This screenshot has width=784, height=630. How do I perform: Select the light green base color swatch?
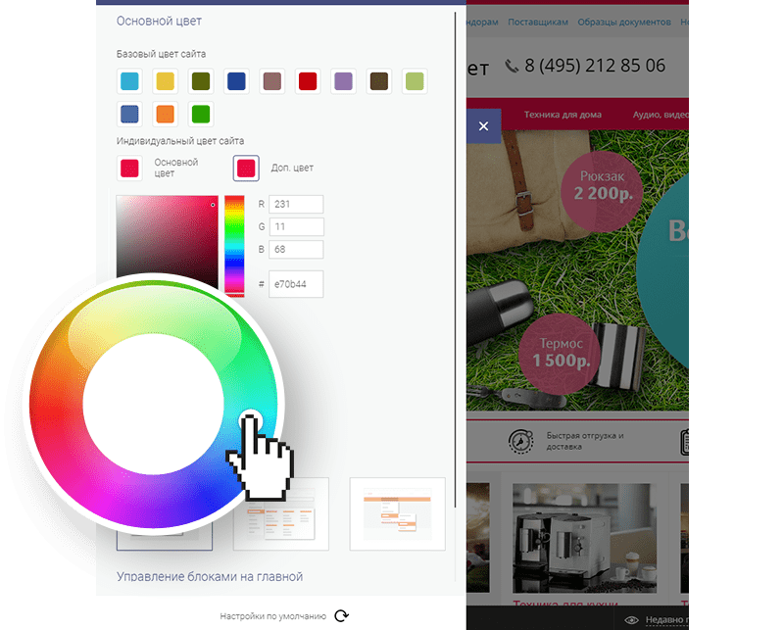[415, 81]
